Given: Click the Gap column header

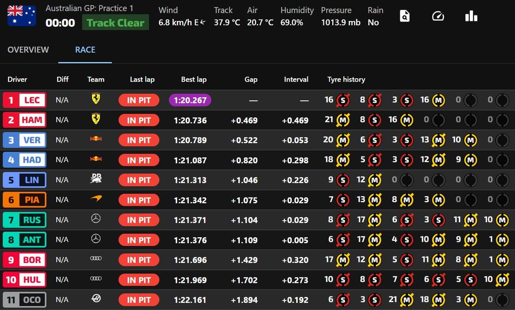Looking at the screenshot, I should [251, 79].
